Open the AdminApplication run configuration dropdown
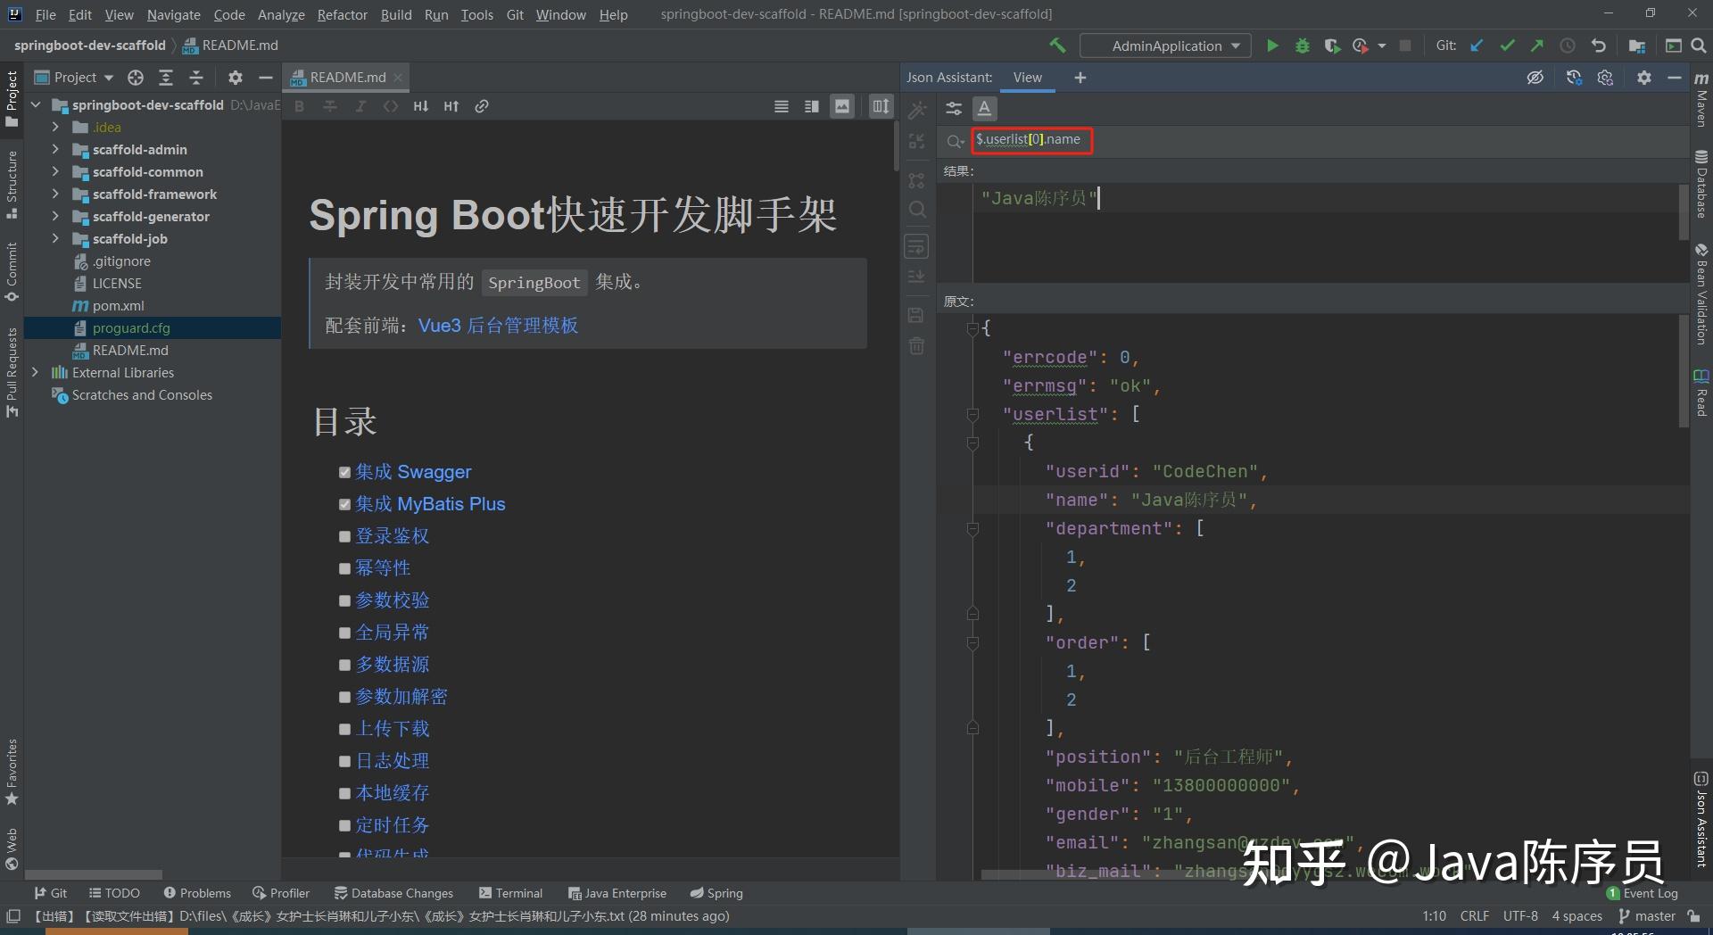 [1235, 46]
